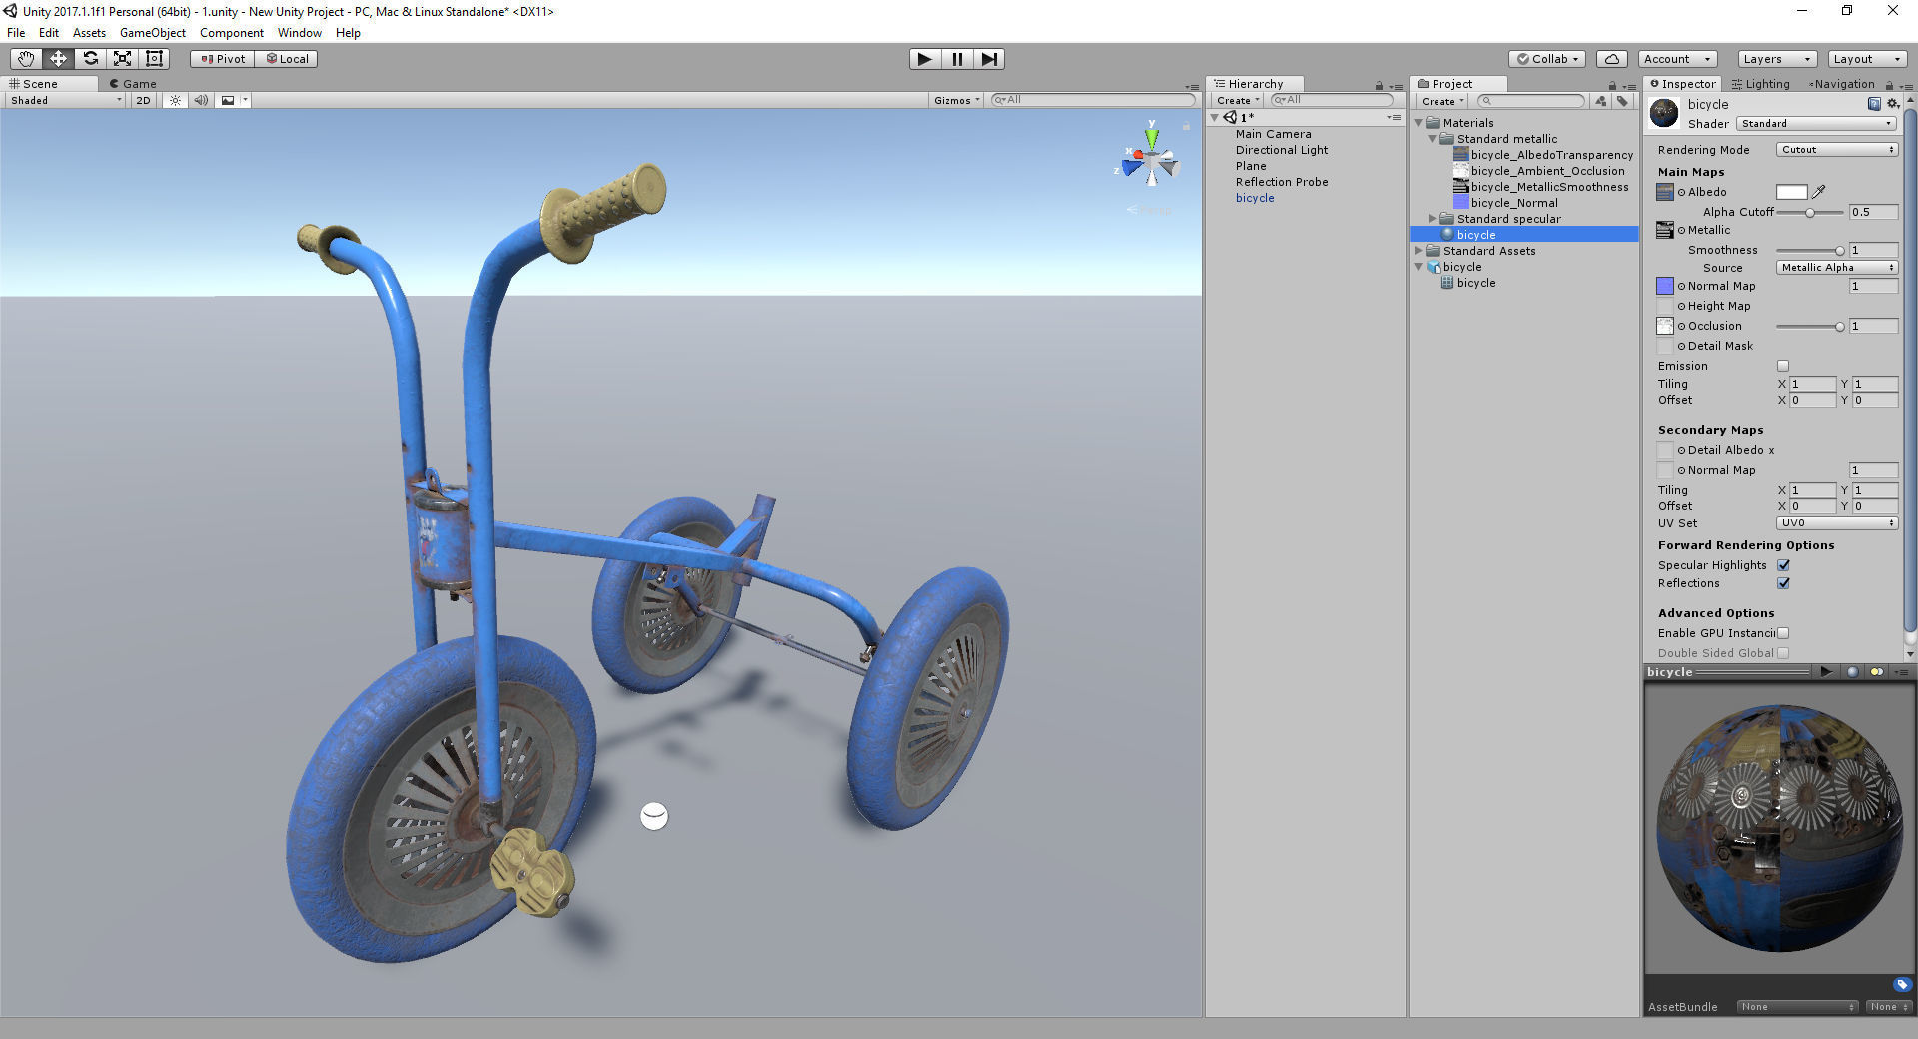The image size is (1918, 1039).
Task: Open the Shader dropdown showing Standard
Action: coord(1817,124)
